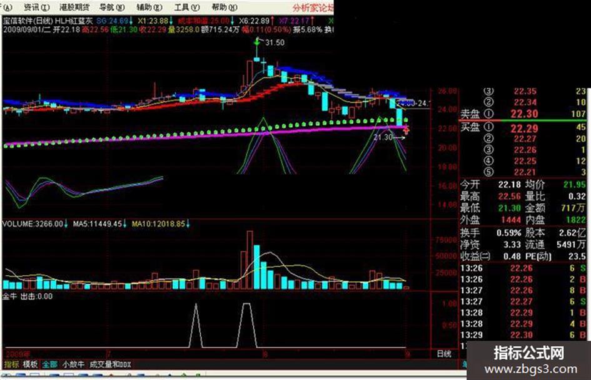
Task: Select the 13:27 tick at 22.27
Action: click(523, 301)
